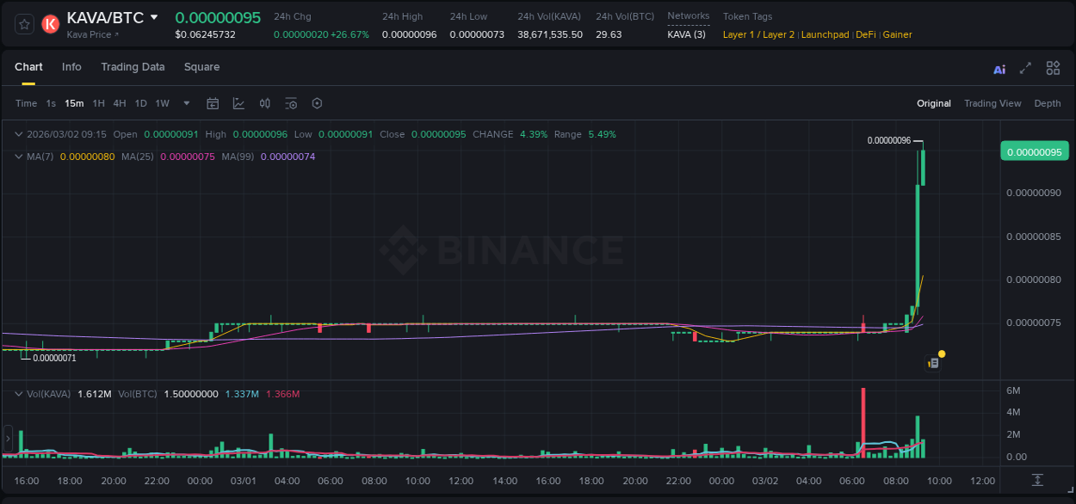The height and width of the screenshot is (504, 1076).
Task: Expand chart to fullscreen with arrows icon
Action: pos(1025,67)
